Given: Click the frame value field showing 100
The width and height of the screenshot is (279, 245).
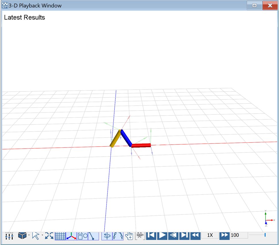Looking at the screenshot, I should (239, 235).
